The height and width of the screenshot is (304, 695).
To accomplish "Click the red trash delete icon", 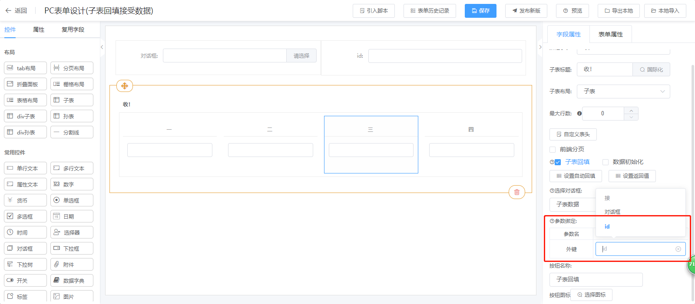I will (x=516, y=192).
